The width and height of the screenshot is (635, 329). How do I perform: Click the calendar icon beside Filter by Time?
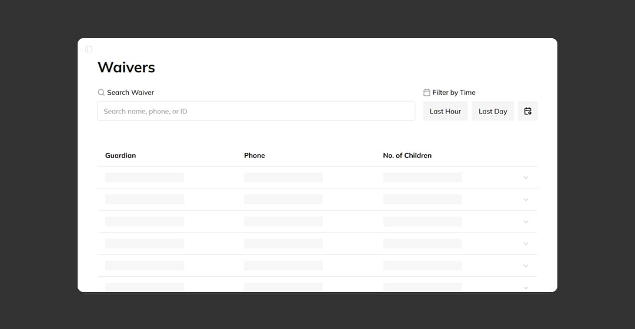click(427, 93)
